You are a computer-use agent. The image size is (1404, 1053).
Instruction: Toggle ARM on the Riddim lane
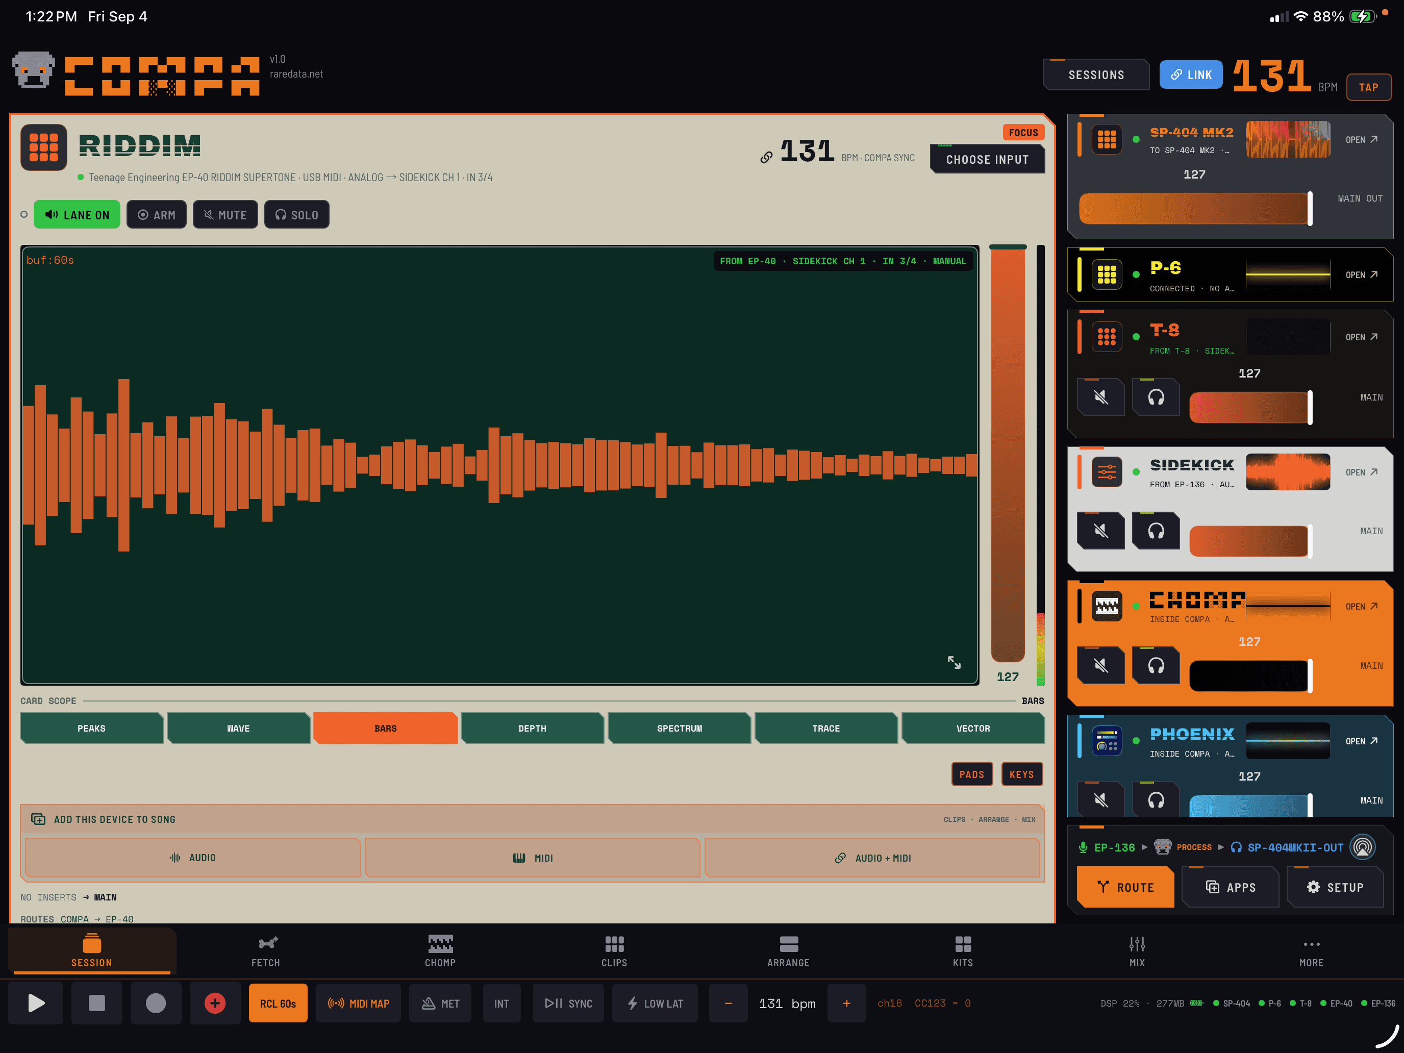click(x=156, y=215)
